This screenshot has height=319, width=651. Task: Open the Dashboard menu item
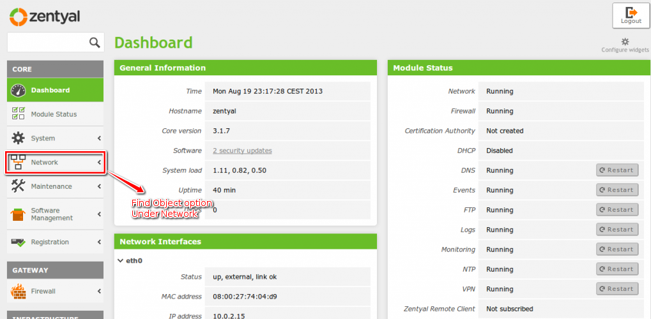[x=55, y=90]
